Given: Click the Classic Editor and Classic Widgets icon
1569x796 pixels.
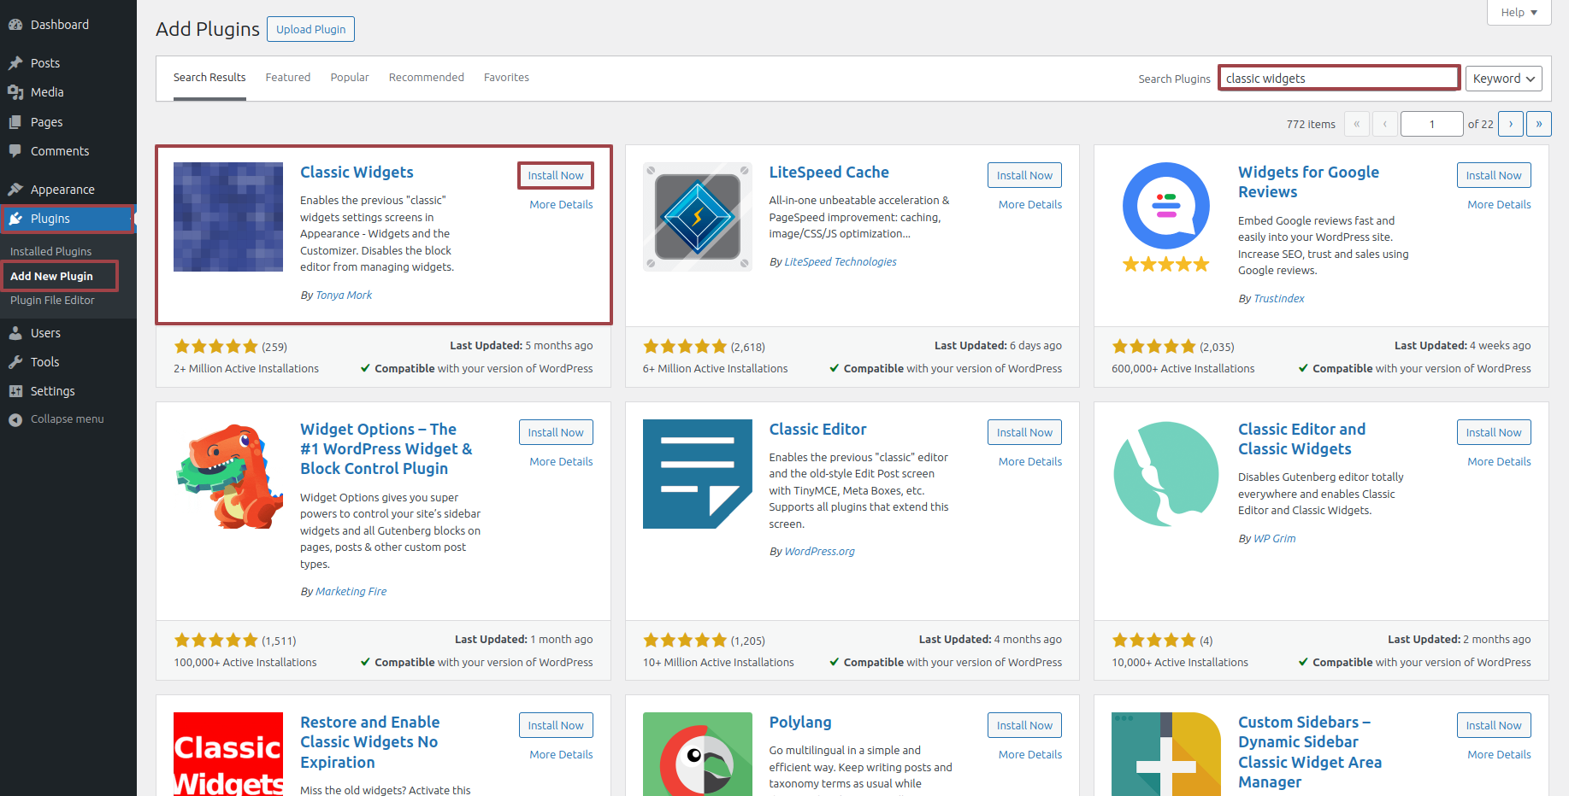Looking at the screenshot, I should (1166, 474).
